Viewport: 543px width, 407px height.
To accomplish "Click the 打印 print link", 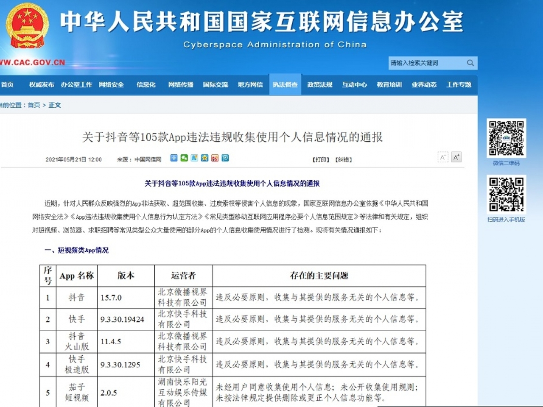I will coord(321,159).
